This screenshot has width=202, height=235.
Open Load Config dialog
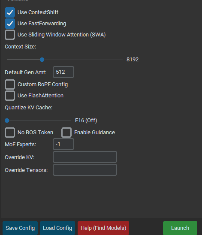57,228
